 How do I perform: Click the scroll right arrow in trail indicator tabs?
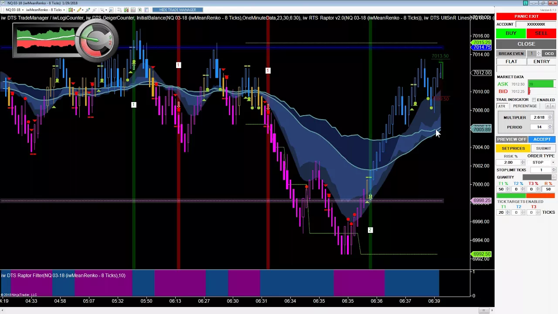point(553,106)
